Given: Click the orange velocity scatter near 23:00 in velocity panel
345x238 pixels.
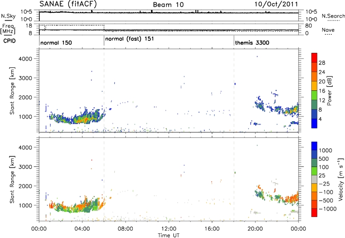Looking at the screenshot, I should pyautogui.click(x=291, y=199).
